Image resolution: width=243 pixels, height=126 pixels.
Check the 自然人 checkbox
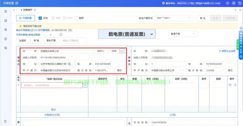pyautogui.click(x=95, y=51)
